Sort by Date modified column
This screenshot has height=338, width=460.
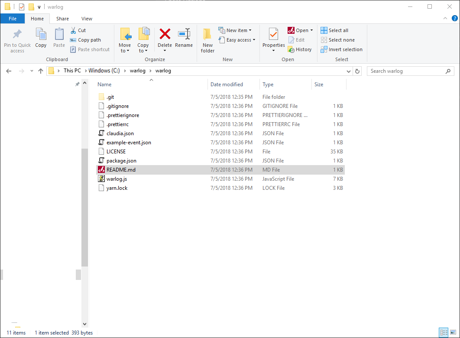pyautogui.click(x=227, y=84)
